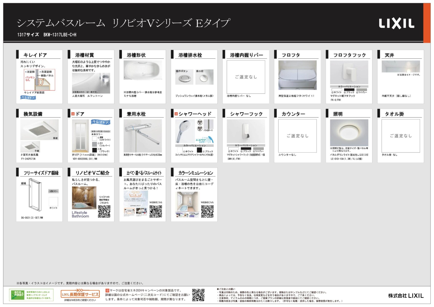This screenshot has width=434, height=307.
Task: Click the LIXIL logo in the header
Action: point(396,24)
